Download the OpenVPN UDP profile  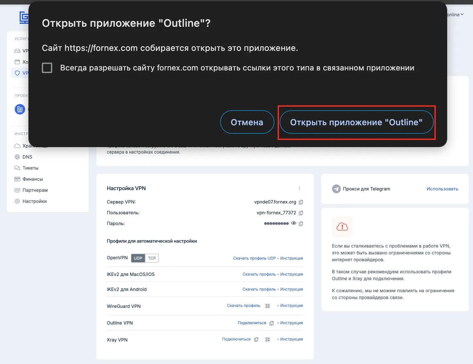tap(254, 258)
